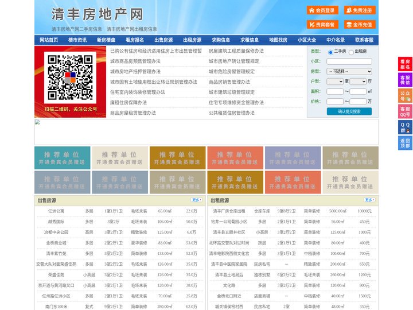Click the 返回顶部 back to top widget
The width and height of the screenshot is (413, 310).
[x=405, y=143]
